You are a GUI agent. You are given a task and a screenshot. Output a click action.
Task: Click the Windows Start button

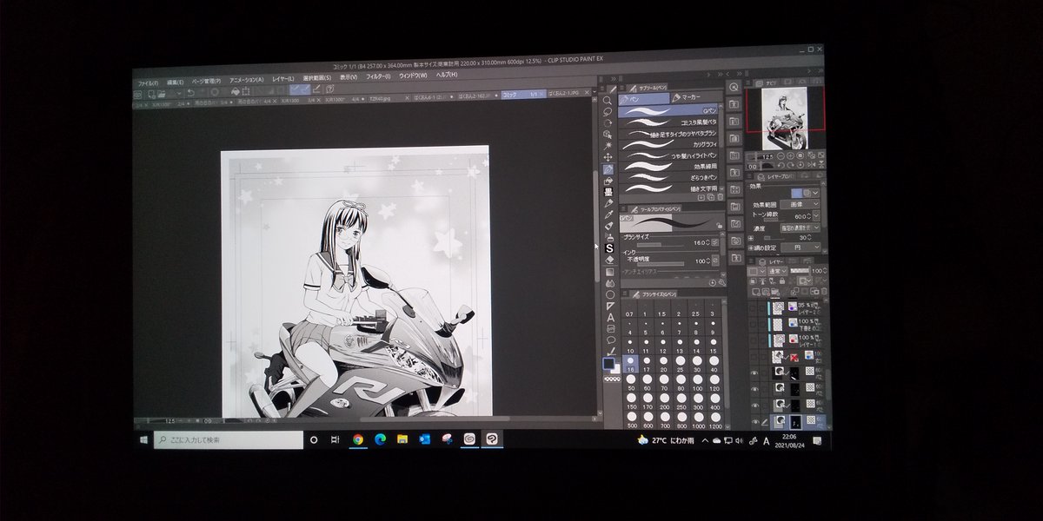pyautogui.click(x=144, y=440)
